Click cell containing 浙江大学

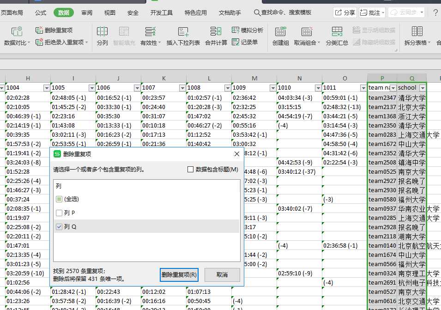pos(412,116)
